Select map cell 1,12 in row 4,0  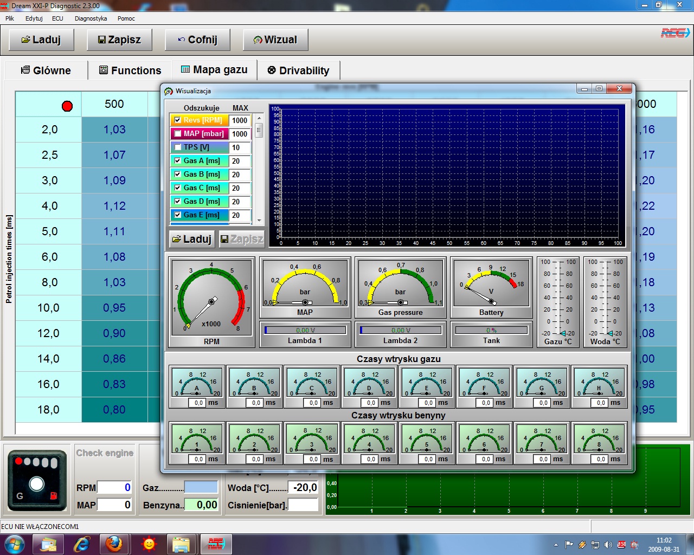point(114,206)
